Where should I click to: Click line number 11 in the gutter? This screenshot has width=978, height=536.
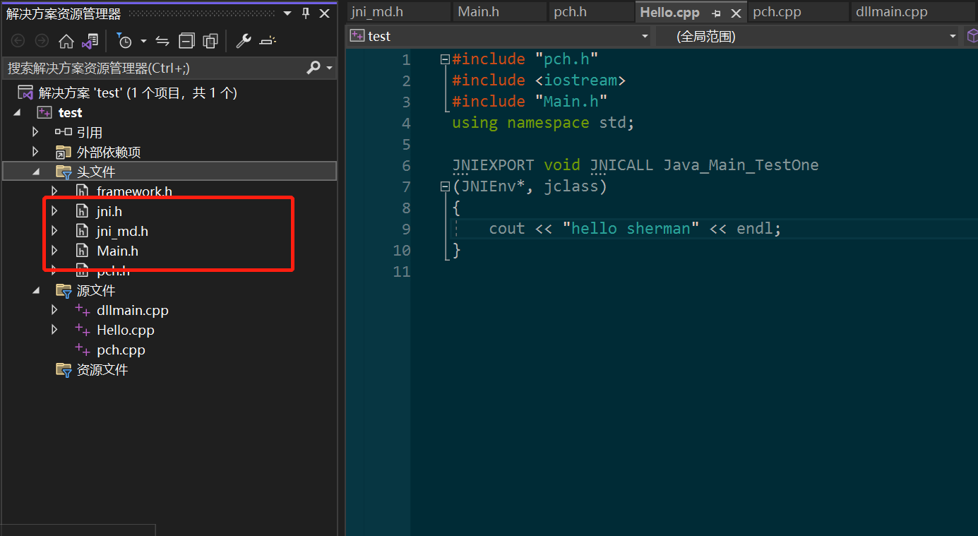(x=401, y=271)
